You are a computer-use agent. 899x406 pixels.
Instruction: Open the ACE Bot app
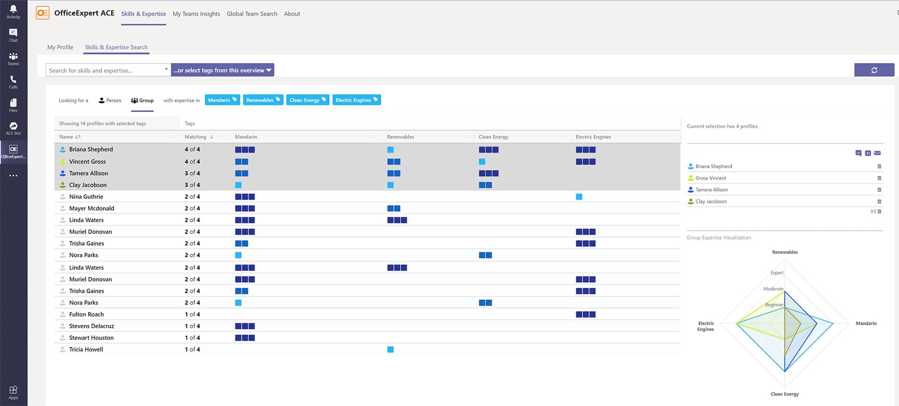point(13,128)
